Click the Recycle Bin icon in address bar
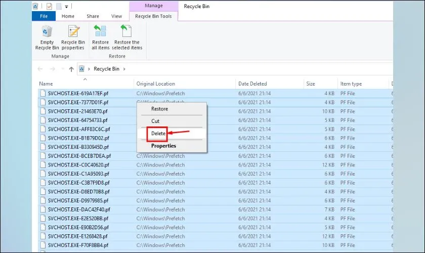This screenshot has height=253, width=425. tap(82, 69)
